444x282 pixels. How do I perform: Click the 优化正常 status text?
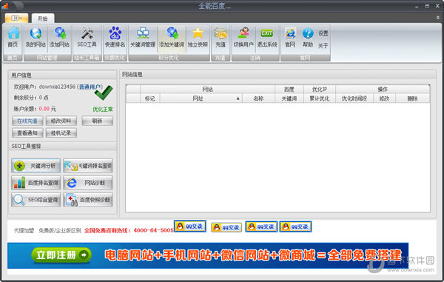[103, 110]
